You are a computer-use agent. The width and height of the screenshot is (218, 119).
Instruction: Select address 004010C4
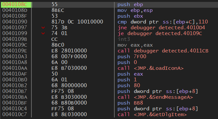(15, 109)
